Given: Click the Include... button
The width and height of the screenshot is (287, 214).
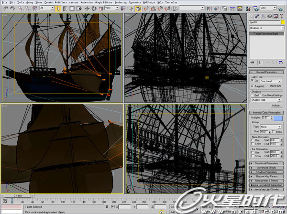Looking at the screenshot, I should pos(276,105).
